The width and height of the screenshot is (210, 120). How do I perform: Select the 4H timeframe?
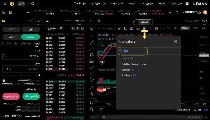tap(176, 28)
